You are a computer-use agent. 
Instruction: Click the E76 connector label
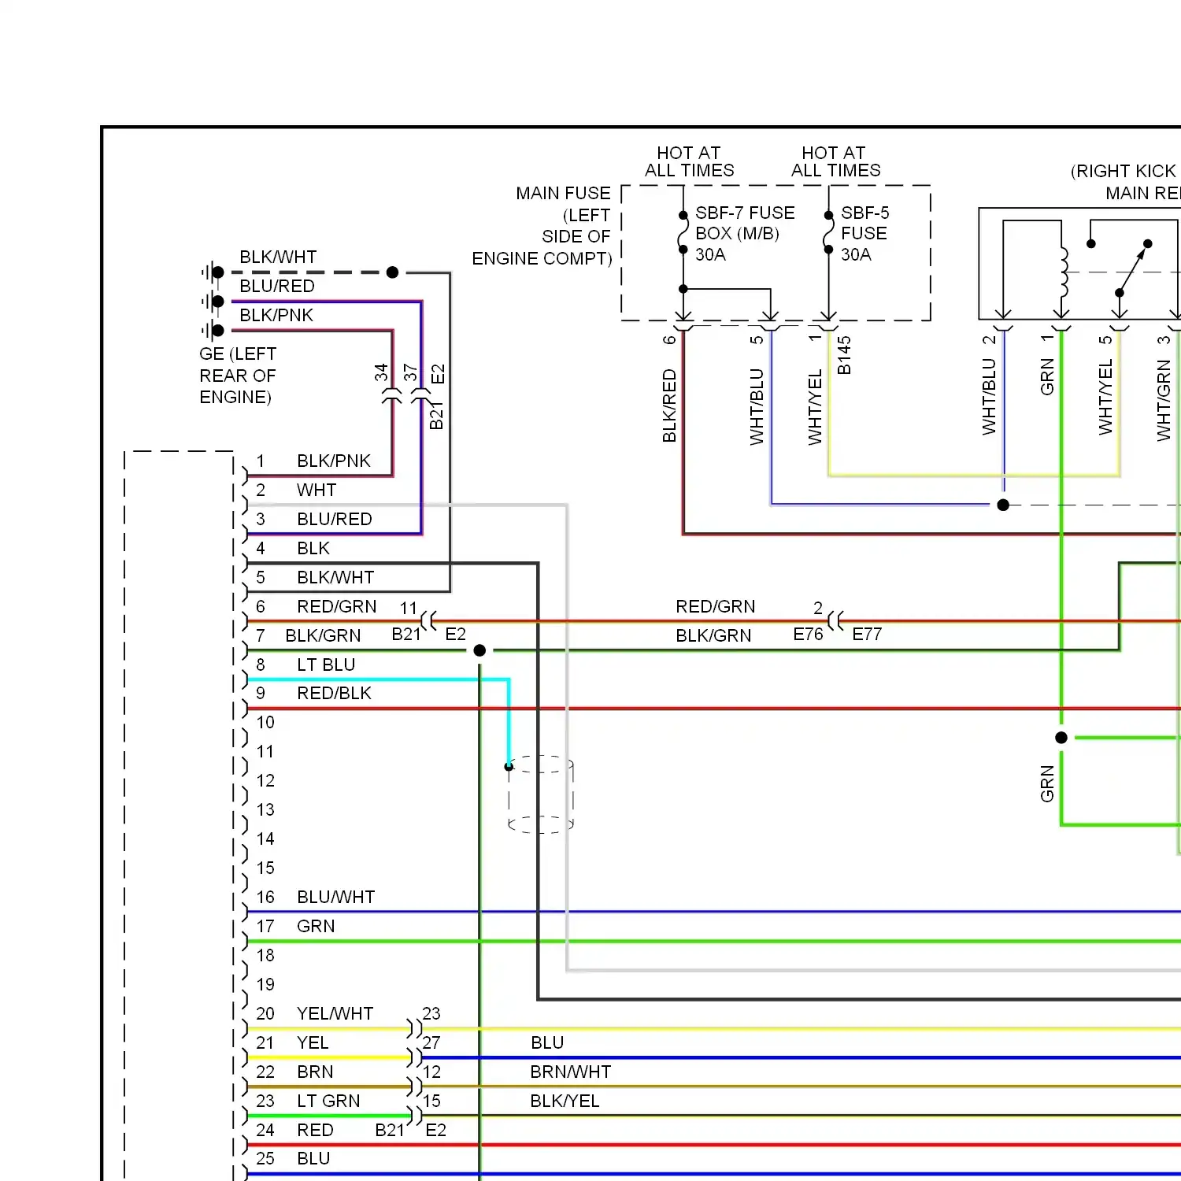pos(808,635)
